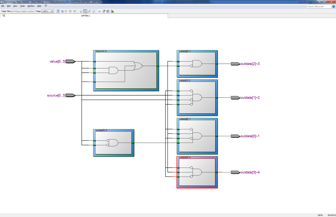This screenshot has height=217, width=336.
Task: Click the Page Title input field
Action: click(23, 11)
